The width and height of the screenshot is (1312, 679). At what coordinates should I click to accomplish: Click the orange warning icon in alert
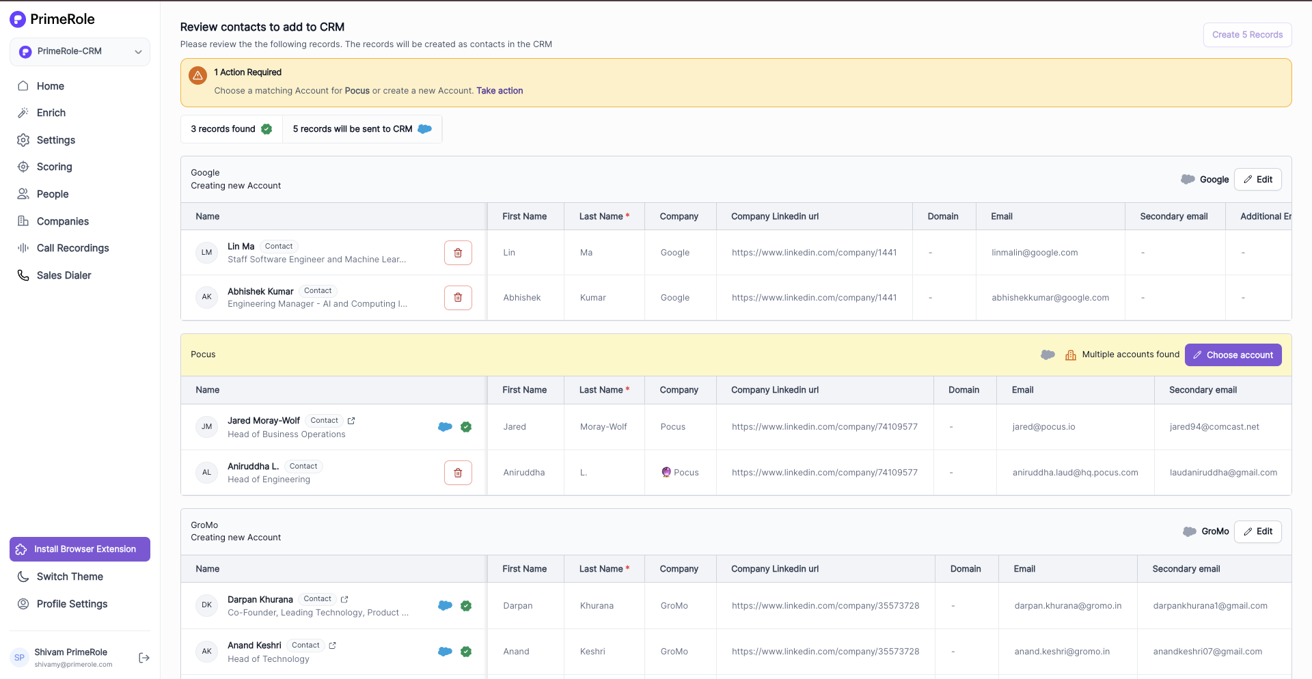(x=197, y=75)
